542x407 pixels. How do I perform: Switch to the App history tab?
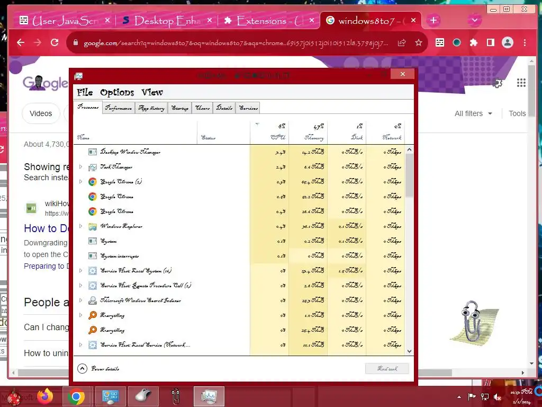(x=151, y=108)
